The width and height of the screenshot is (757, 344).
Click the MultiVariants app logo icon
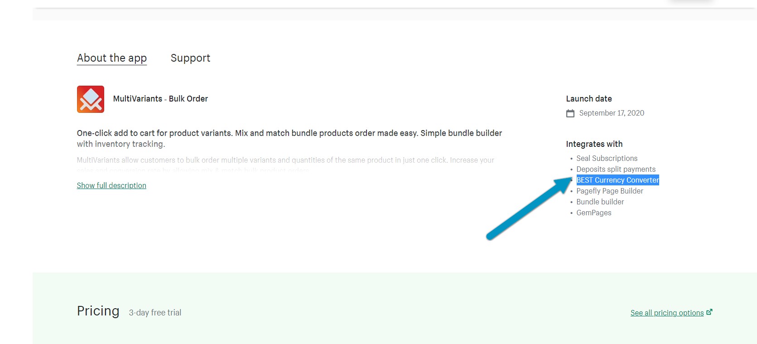click(x=91, y=99)
